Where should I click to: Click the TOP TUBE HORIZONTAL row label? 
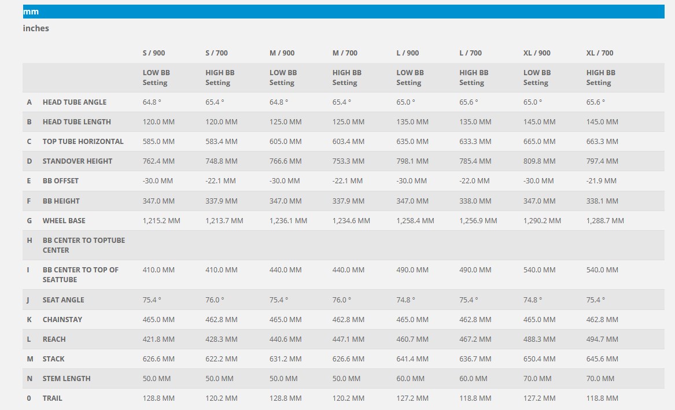[83, 141]
